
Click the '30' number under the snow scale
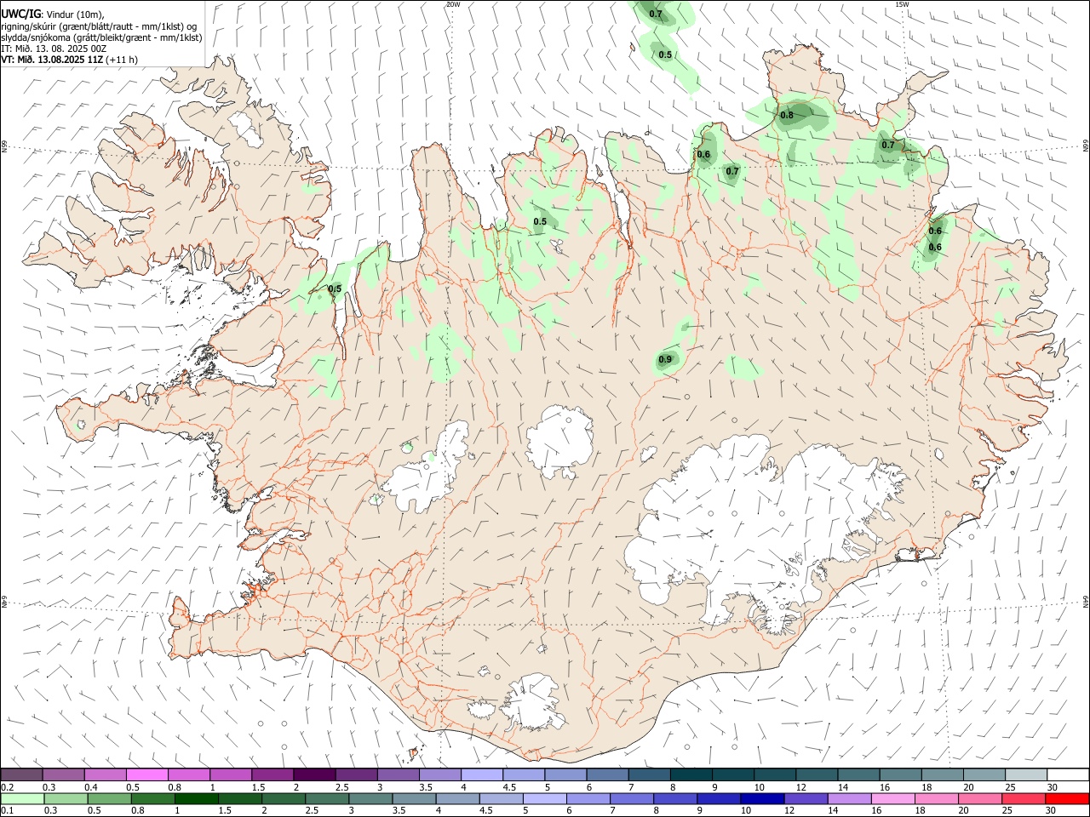(1052, 787)
